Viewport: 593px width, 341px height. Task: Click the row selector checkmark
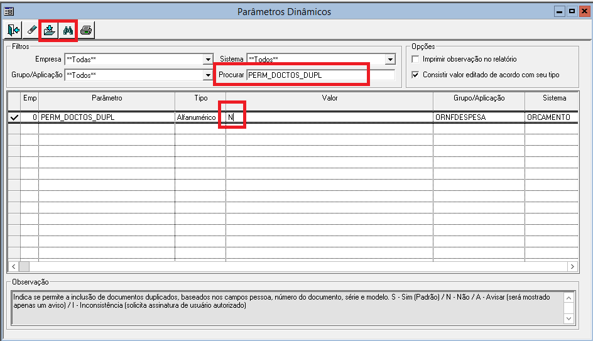pyautogui.click(x=14, y=117)
